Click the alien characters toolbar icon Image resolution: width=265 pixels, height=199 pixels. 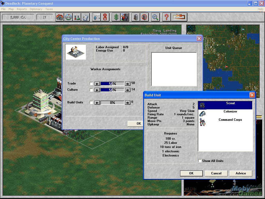[x=125, y=17]
